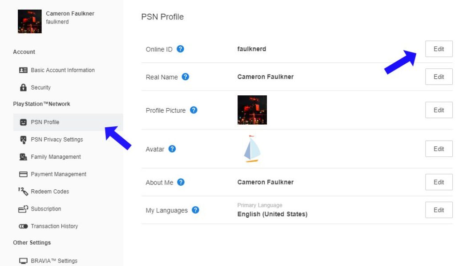This screenshot has height=266, width=467.
Task: Click the Avatar help question mark
Action: point(173,149)
